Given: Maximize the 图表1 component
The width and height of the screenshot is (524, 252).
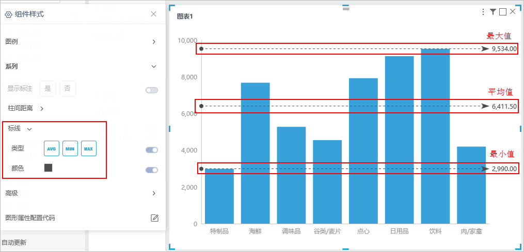Looking at the screenshot, I should (503, 12).
